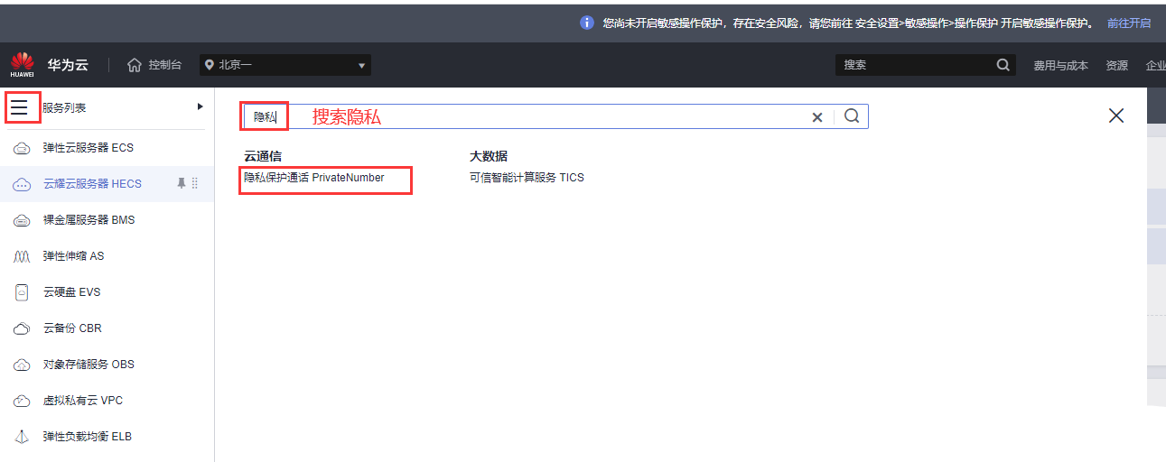Click the info icon in notification banner
Viewport: 1166px width, 462px height.
(587, 23)
